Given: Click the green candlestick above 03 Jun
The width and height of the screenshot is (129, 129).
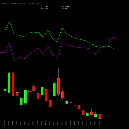Looking at the screenshot, I should [x=26, y=97].
